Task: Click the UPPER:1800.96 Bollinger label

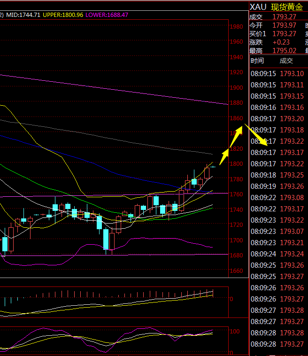Action: 63,15
